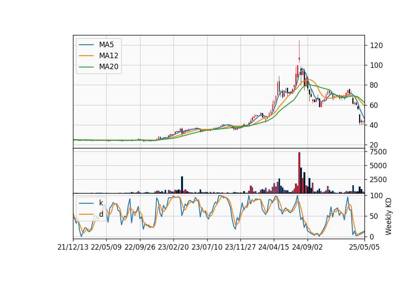
Task: Click the 50 KD axis tick
Action: [374, 216]
